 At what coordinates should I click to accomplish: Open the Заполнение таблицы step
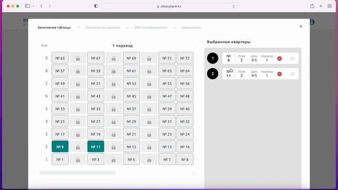click(x=54, y=27)
